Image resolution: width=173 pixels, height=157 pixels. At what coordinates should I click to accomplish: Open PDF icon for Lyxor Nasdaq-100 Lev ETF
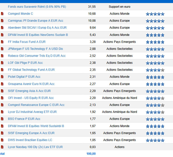tap(2, 147)
